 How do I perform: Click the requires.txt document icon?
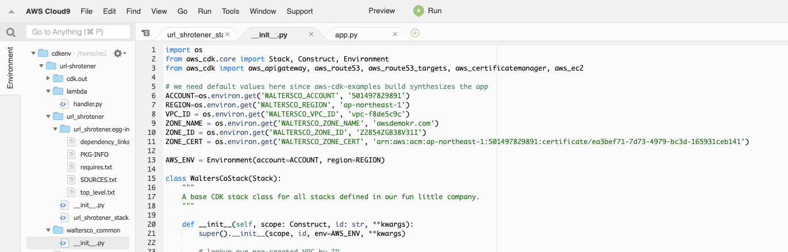point(72,167)
